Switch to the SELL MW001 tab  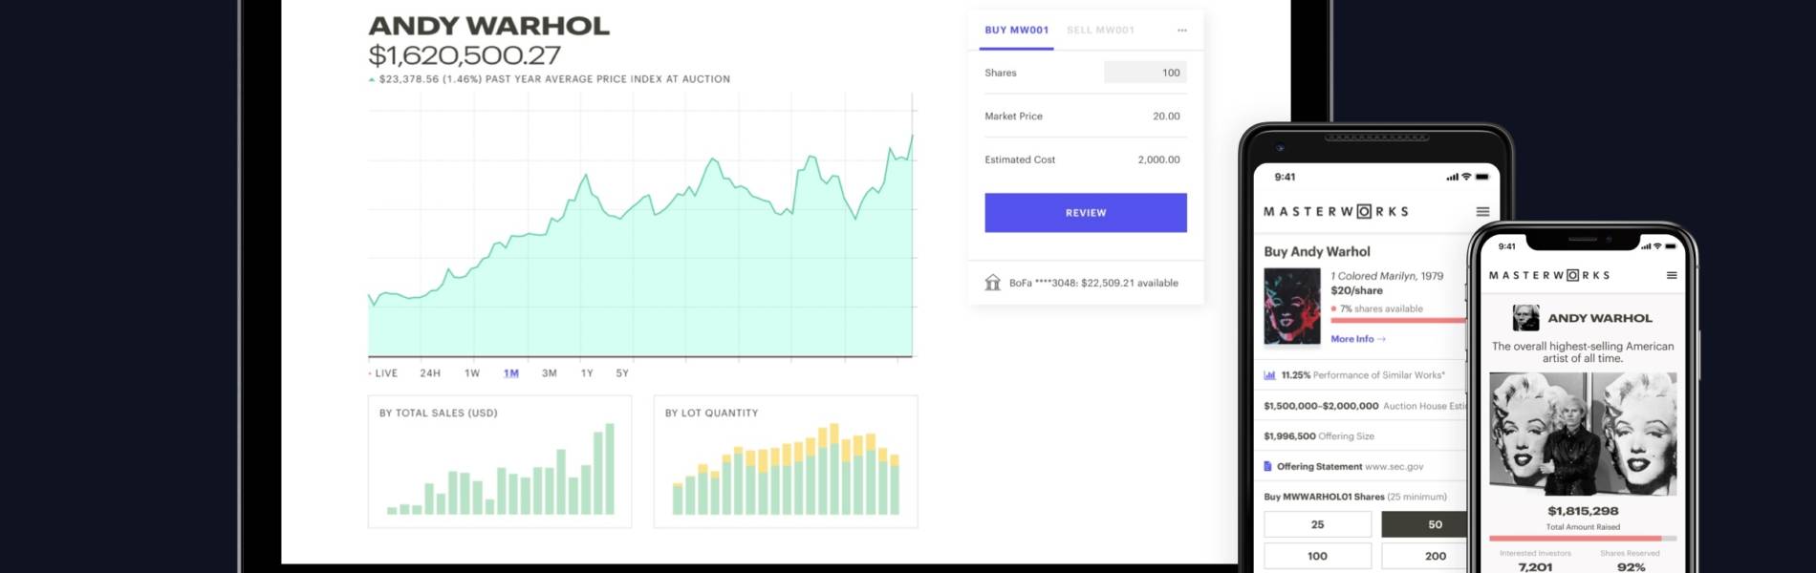pos(1100,31)
